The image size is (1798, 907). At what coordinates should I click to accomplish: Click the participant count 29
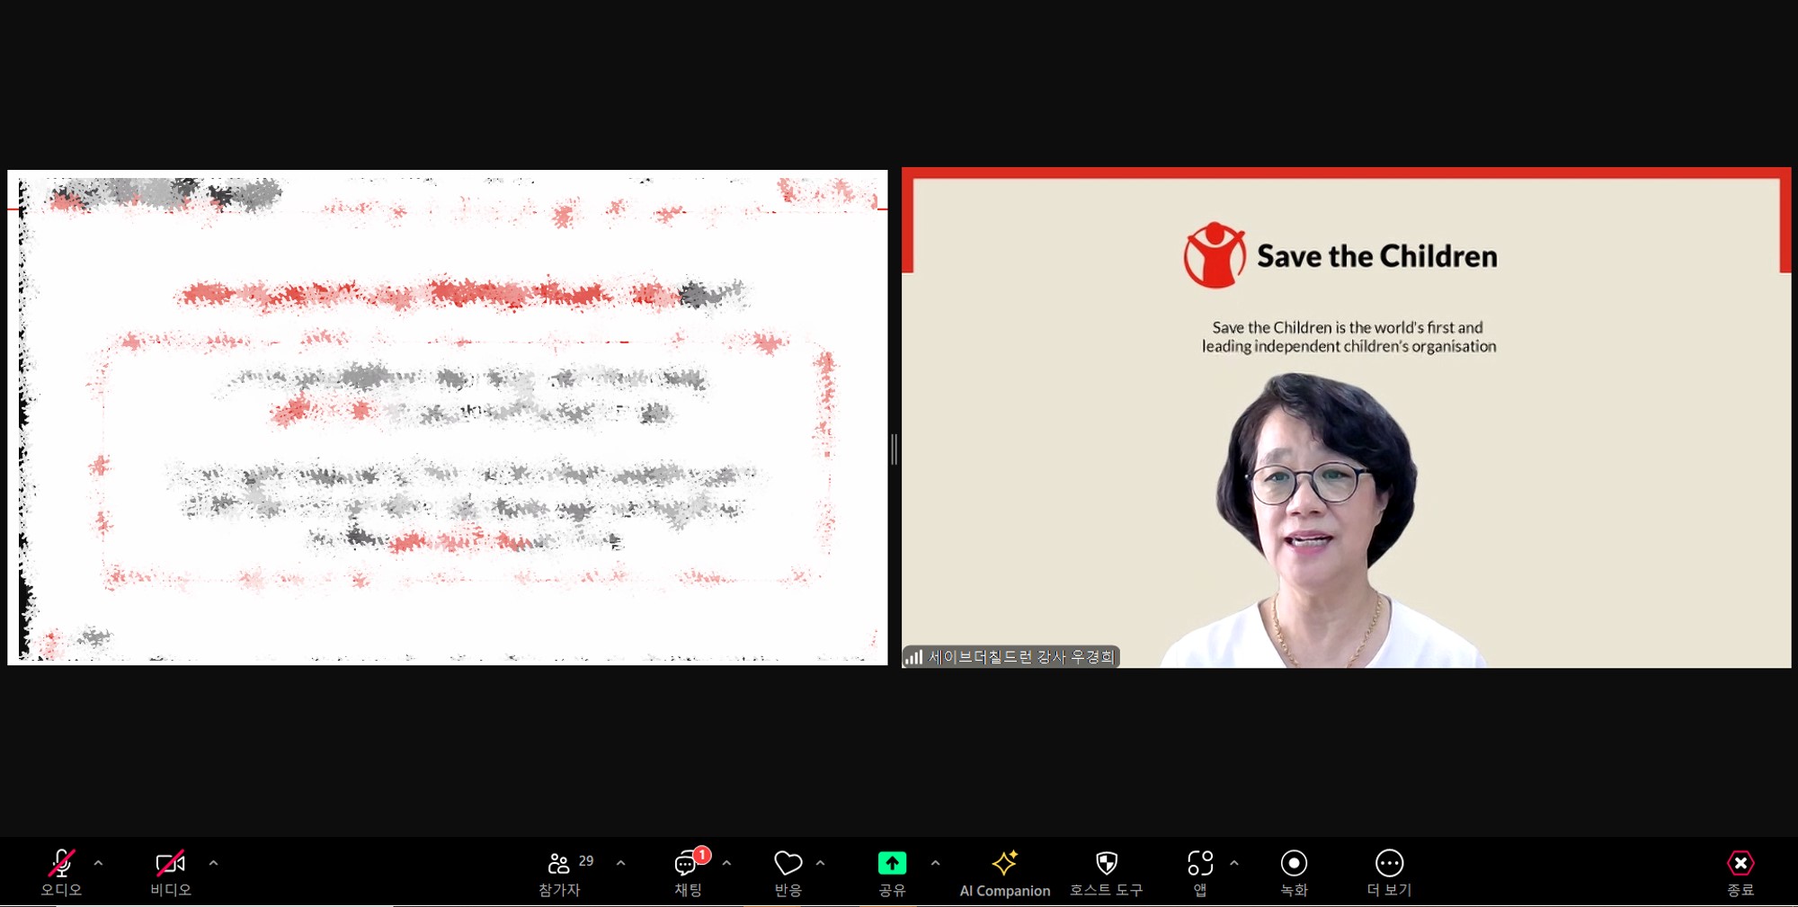[586, 861]
